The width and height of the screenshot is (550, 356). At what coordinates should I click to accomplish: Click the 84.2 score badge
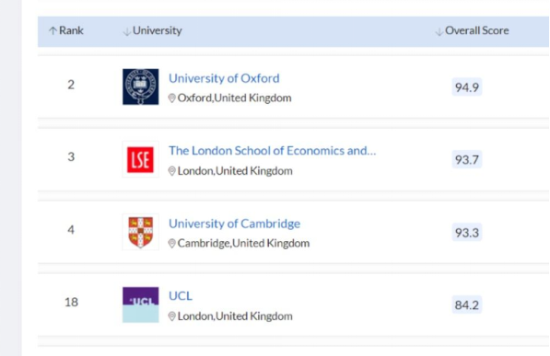[467, 304]
